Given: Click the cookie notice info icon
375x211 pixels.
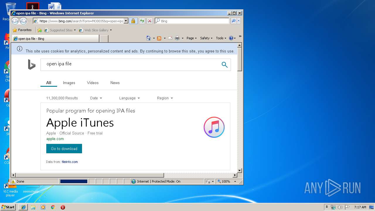Looking at the screenshot, I should (20, 49).
